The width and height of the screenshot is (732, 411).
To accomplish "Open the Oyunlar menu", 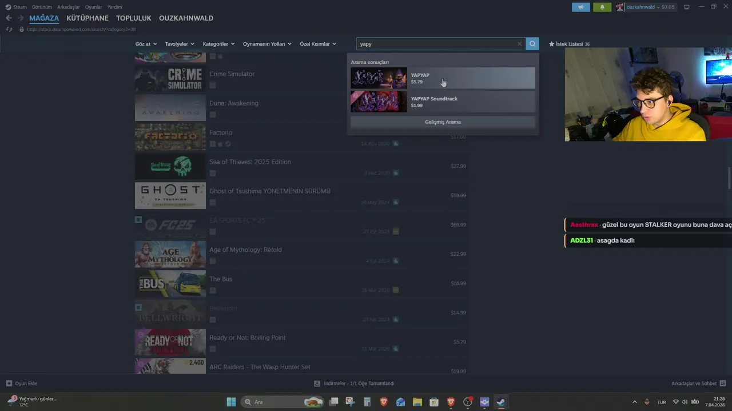I will tap(93, 7).
